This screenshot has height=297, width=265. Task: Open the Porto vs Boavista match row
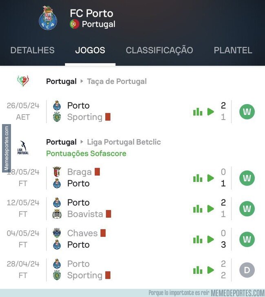132,209
